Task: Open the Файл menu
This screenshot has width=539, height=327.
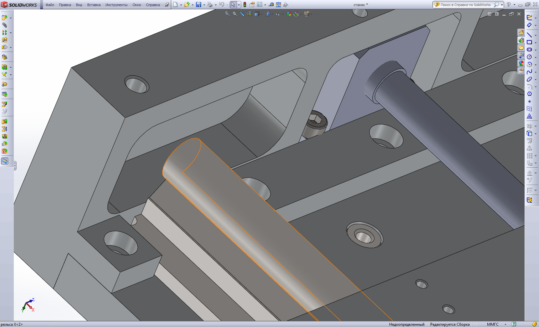Action: 50,5
